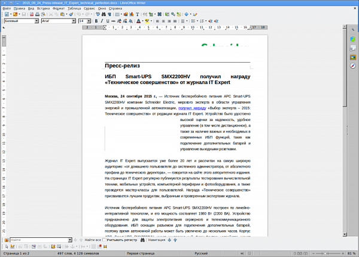The image size is (359, 257).
Task: Click Find & Replace binoculars on find bar
Action: pos(142,240)
